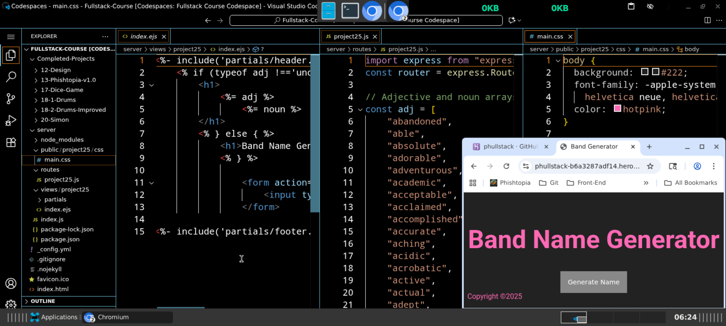The image size is (726, 326).
Task: Fold the body rule in main.css
Action: tap(558, 61)
